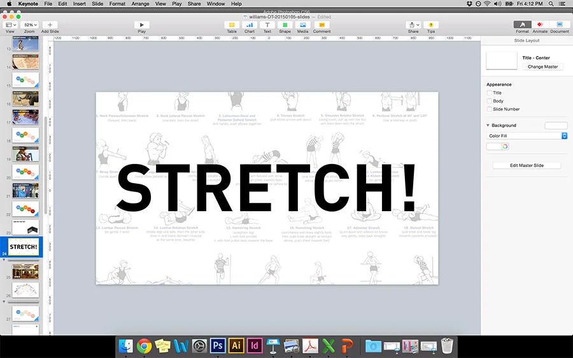
Task: Click the Dropbox menu bar icon
Action: [x=470, y=4]
